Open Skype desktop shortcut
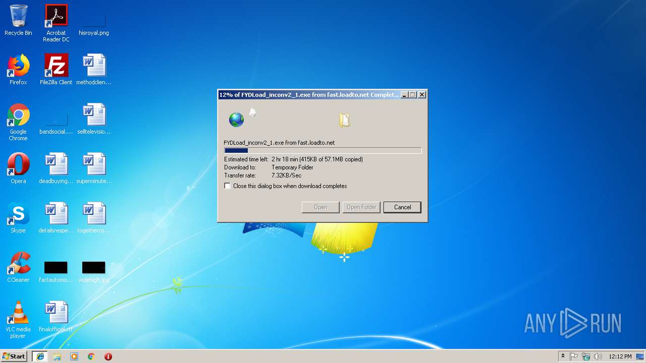Viewport: 646px width, 363px height. tap(18, 218)
